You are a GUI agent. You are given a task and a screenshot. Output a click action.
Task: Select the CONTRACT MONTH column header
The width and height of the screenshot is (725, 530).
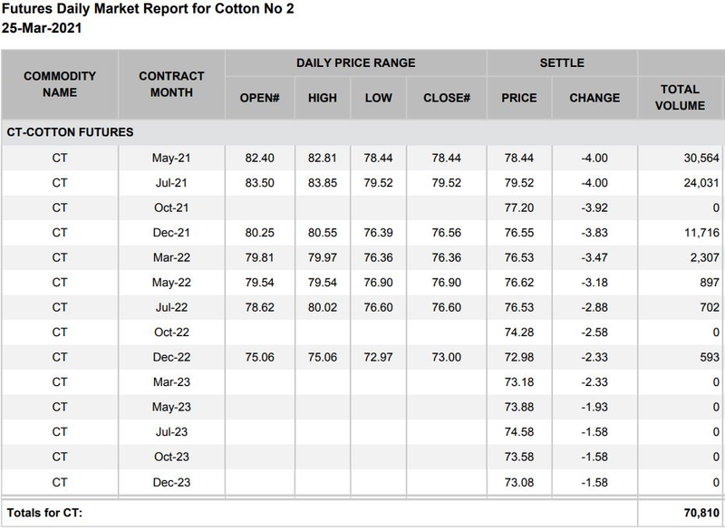pos(171,84)
